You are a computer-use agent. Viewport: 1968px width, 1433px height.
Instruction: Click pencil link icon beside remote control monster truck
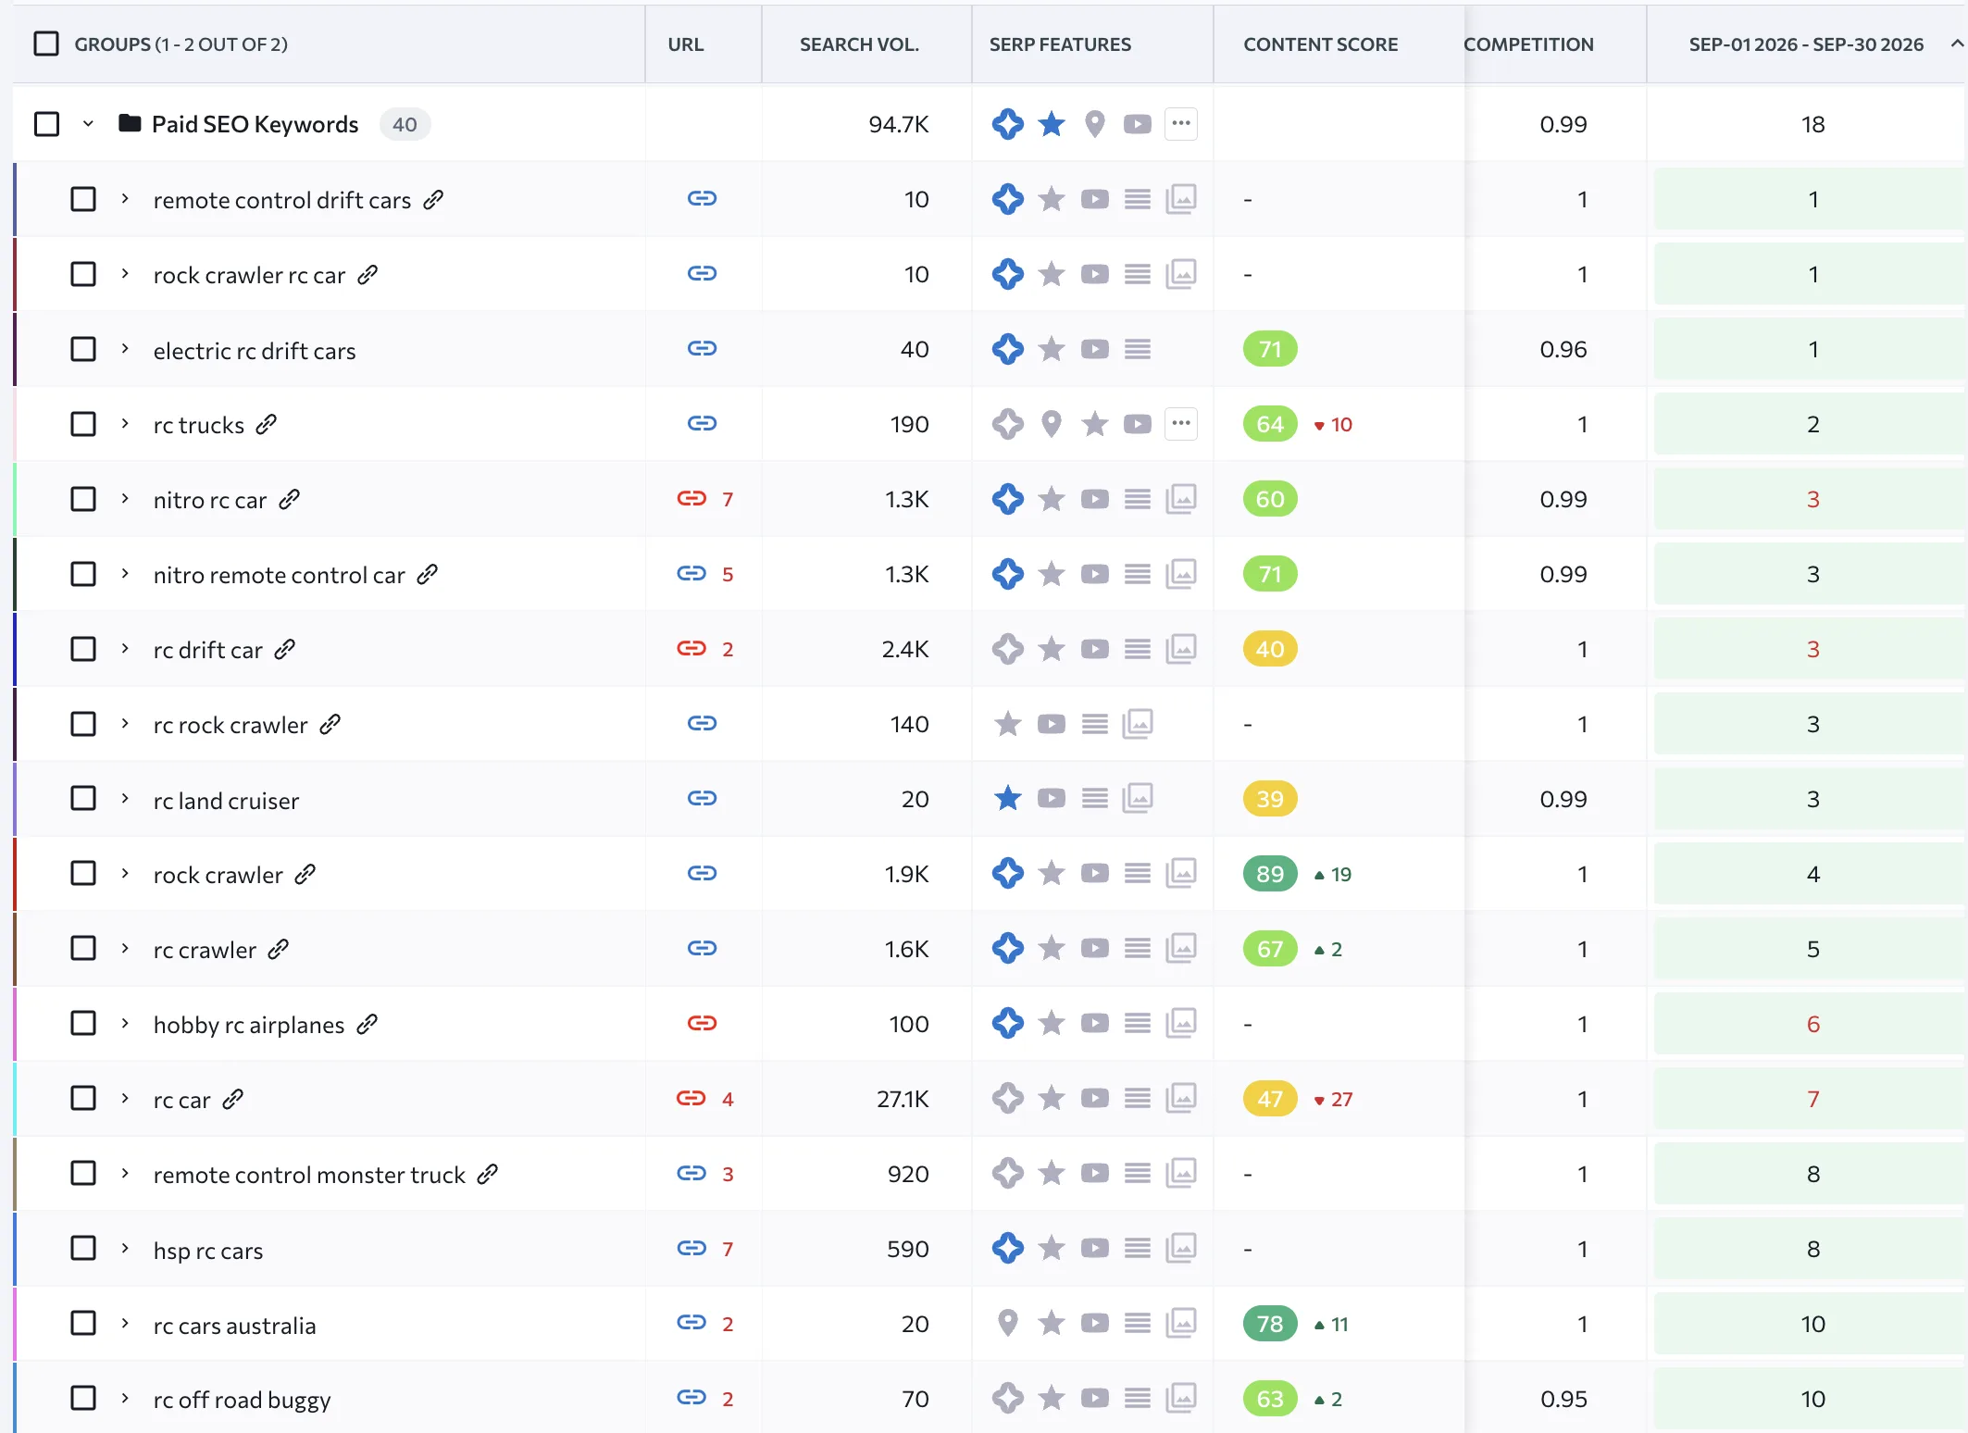click(488, 1174)
